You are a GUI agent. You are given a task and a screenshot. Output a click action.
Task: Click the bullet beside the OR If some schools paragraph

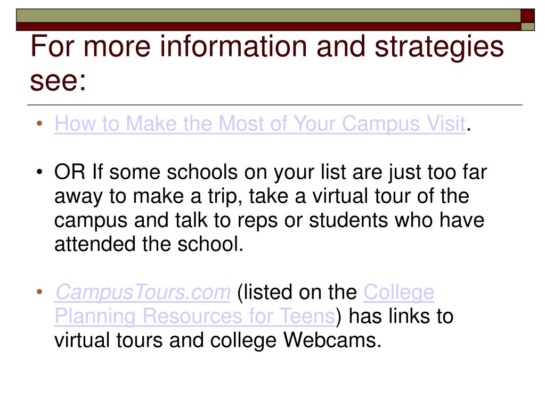[x=39, y=171]
